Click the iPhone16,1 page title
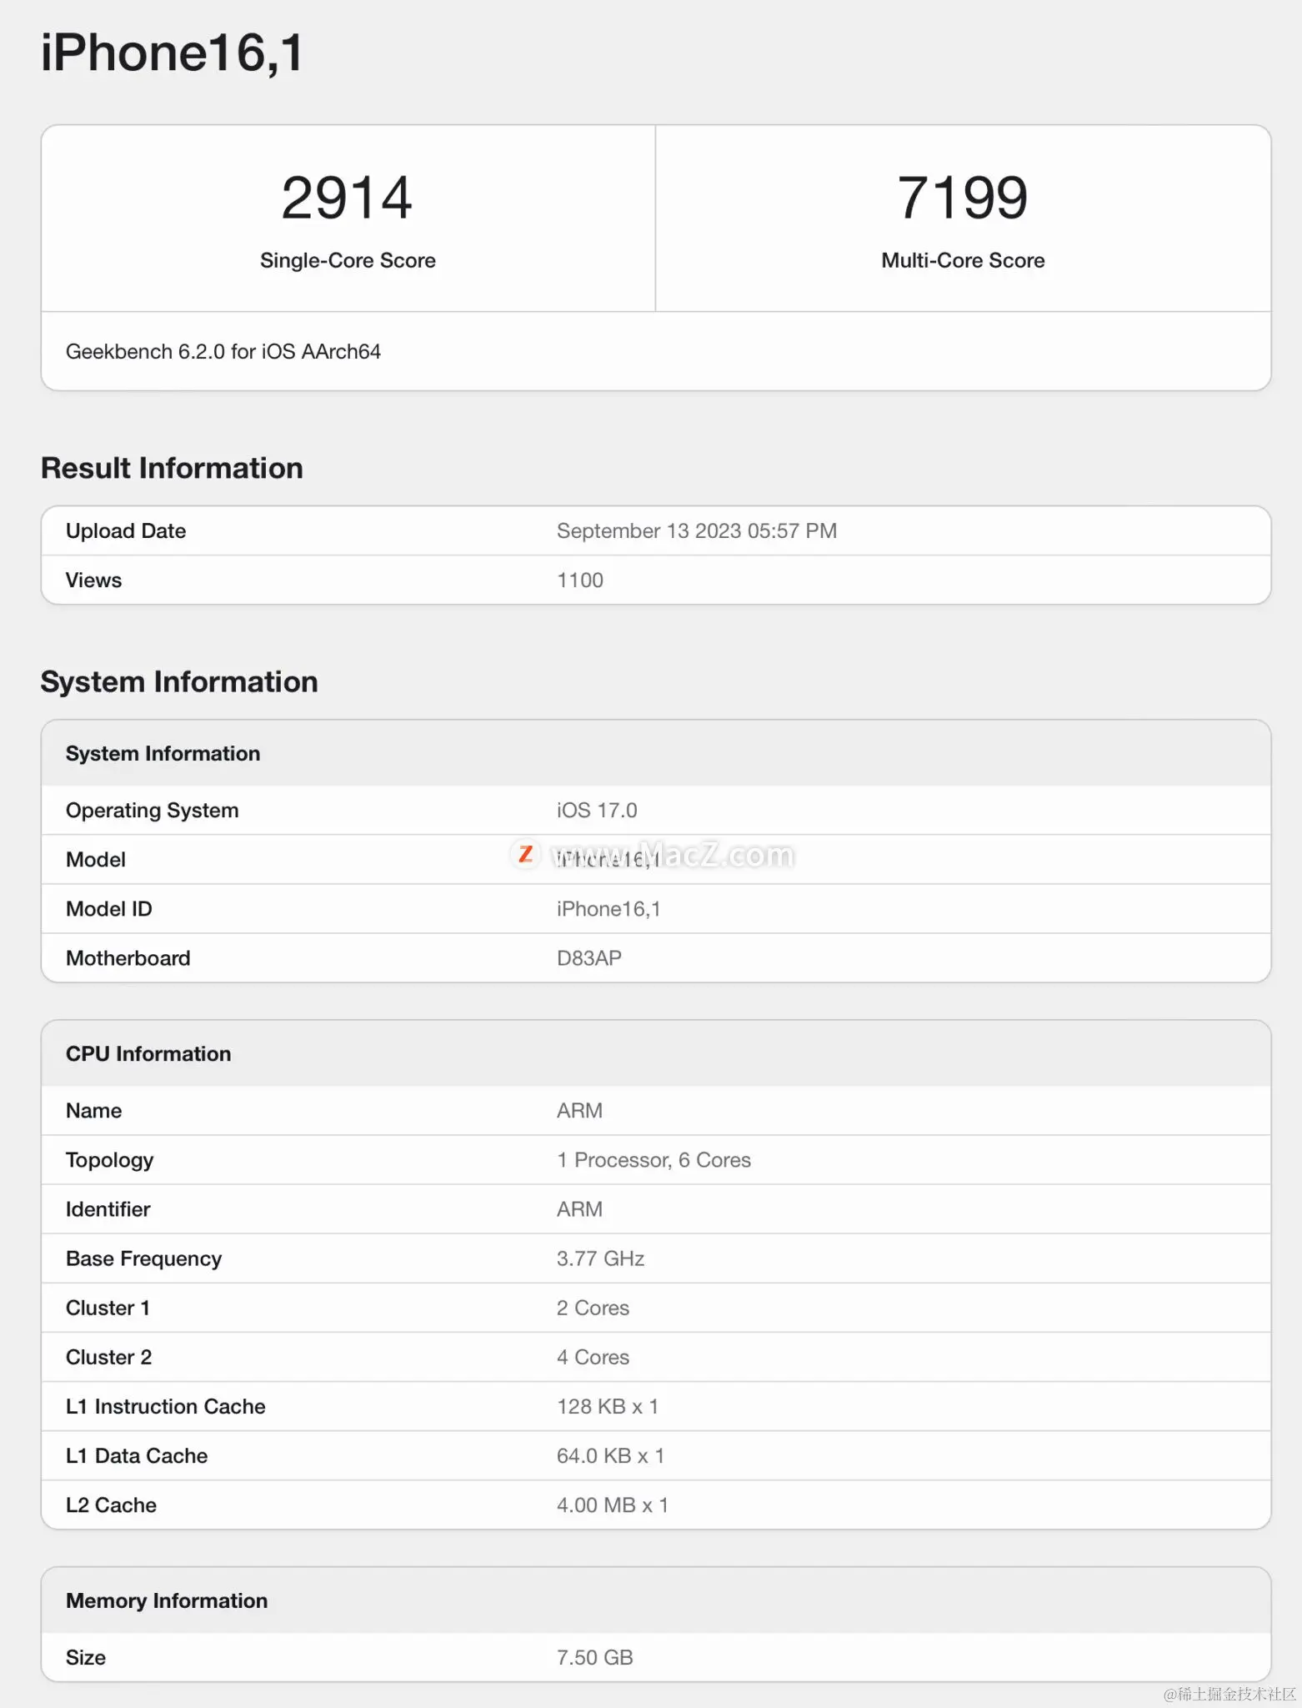Screen dimensions: 1302x1708 point(173,53)
